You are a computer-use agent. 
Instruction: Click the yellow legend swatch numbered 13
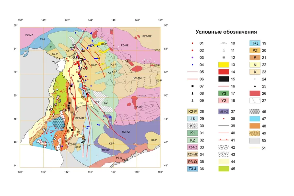click(223, 65)
